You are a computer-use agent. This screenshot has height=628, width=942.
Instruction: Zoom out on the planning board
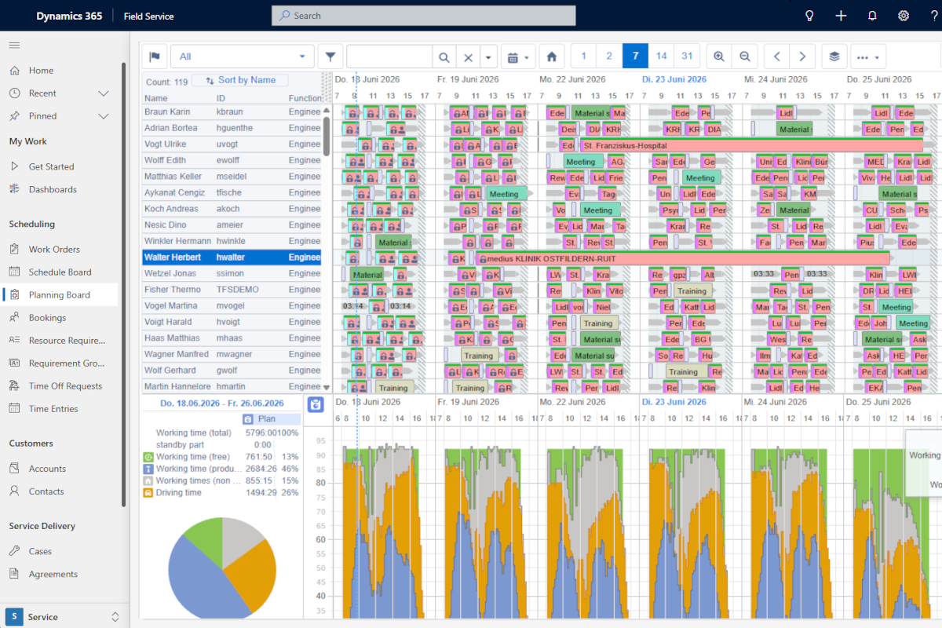[745, 57]
